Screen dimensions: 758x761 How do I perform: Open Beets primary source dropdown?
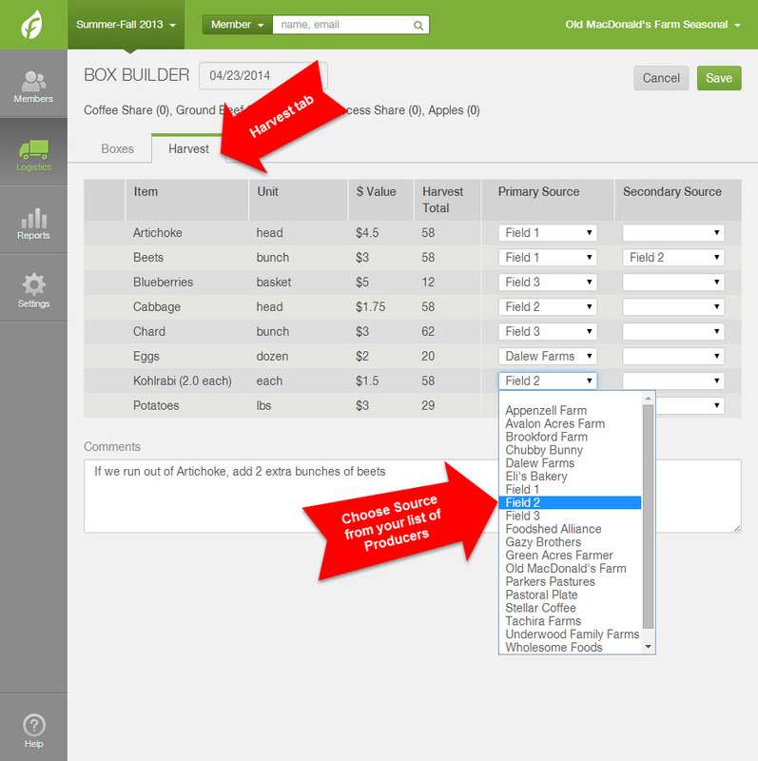point(548,258)
